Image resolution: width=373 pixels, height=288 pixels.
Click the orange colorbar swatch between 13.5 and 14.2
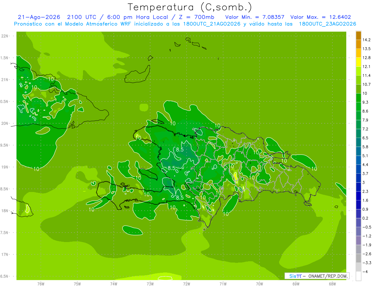pos(358,44)
